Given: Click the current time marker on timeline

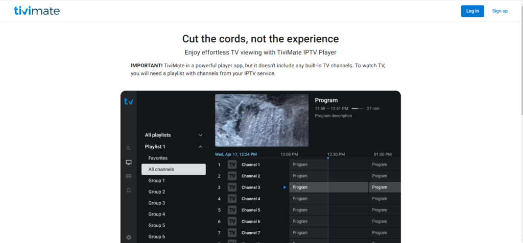Looking at the screenshot, I should [x=328, y=158].
